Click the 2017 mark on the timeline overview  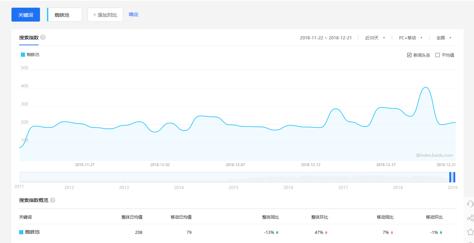tap(343, 188)
